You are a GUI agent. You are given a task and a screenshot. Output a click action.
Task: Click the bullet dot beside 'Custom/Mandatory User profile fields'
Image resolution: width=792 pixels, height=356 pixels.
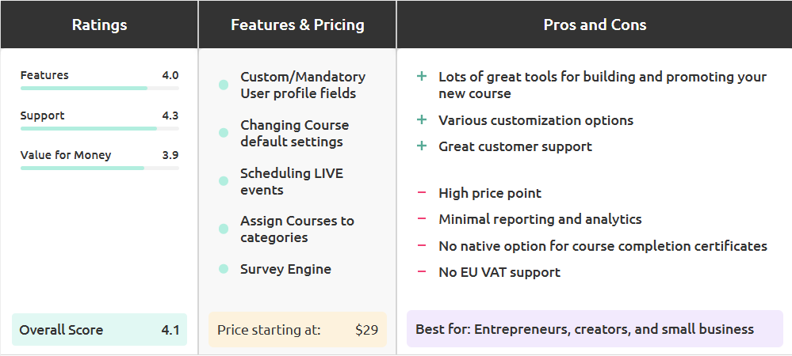click(224, 85)
